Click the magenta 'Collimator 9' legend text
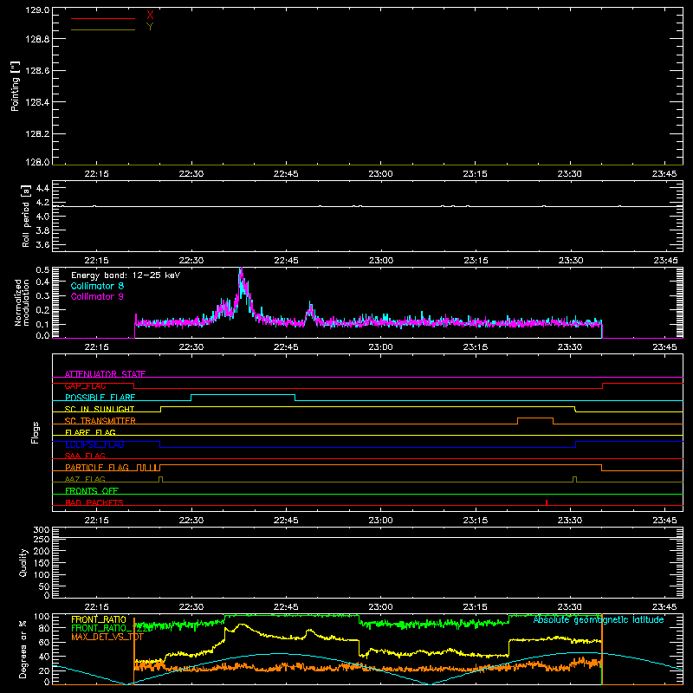Viewport: 693px width, 693px height. click(x=97, y=296)
